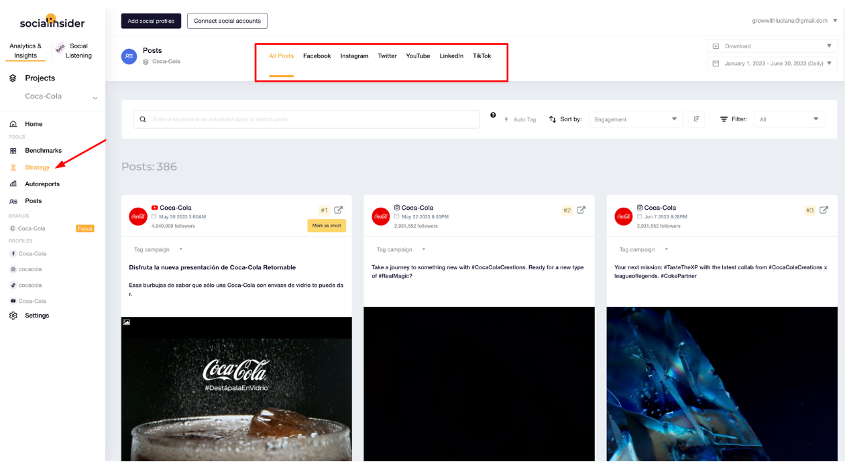Focus the keyword search posts field
Image resolution: width=845 pixels, height=469 pixels.
[x=306, y=119]
